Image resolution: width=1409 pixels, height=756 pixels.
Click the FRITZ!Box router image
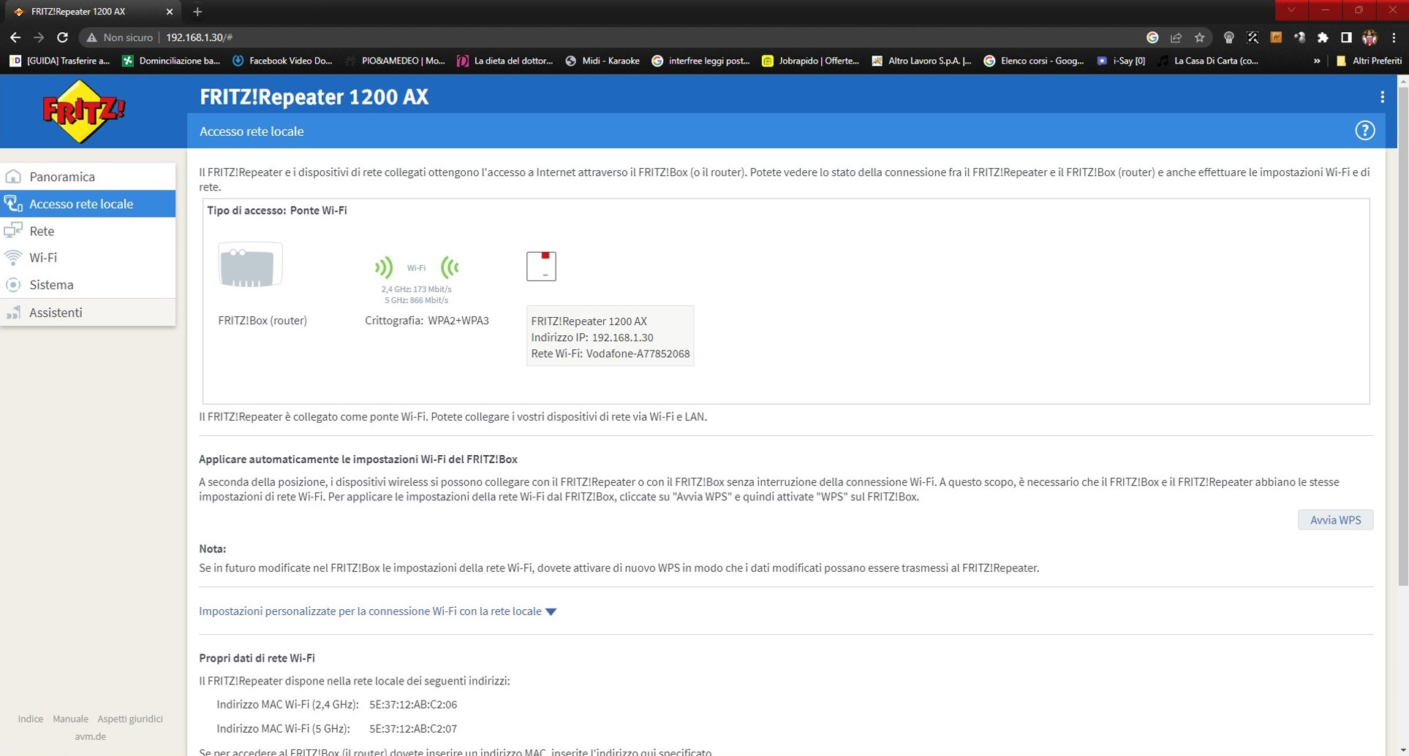250,265
